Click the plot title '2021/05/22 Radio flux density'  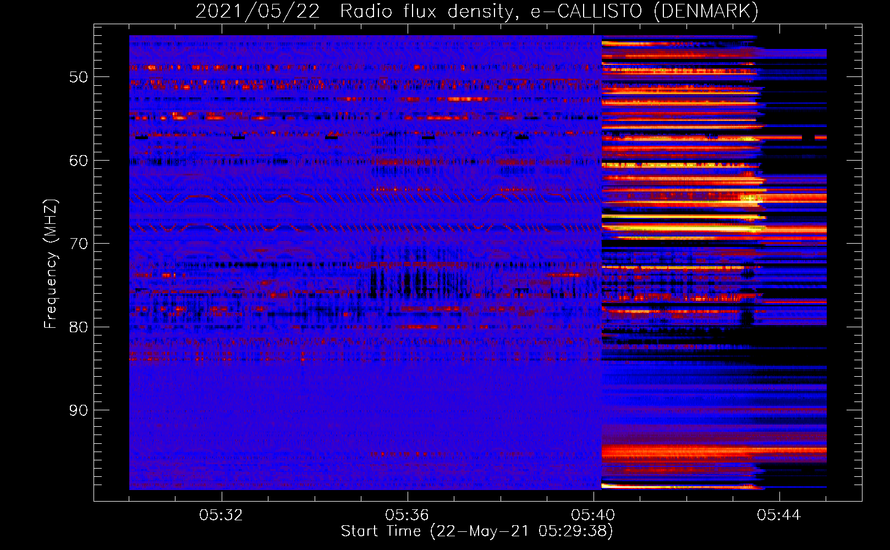(x=357, y=12)
